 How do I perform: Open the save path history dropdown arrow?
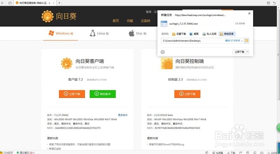(242, 41)
